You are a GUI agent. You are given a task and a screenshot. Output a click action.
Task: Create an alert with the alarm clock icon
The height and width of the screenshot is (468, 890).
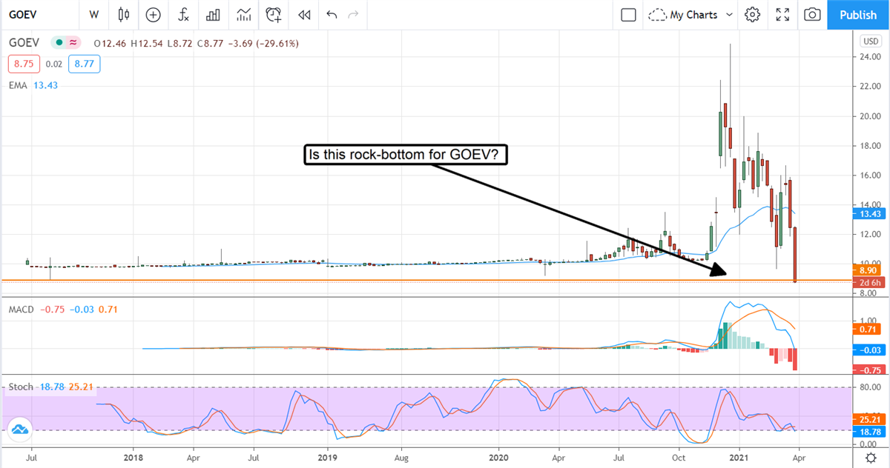click(274, 14)
